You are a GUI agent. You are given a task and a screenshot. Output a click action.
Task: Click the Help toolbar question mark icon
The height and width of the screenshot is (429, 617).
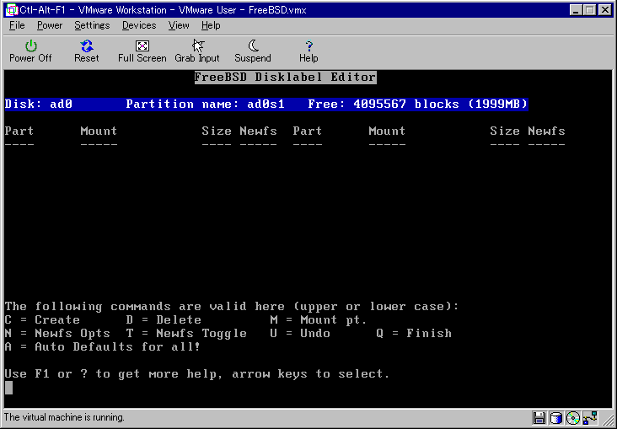tap(308, 46)
